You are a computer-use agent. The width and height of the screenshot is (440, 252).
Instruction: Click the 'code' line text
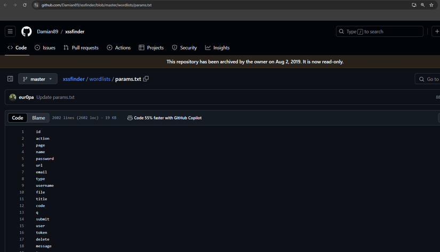(x=41, y=206)
